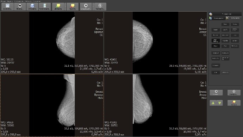The height and width of the screenshot is (137, 243).
Task: Click the Save (Сохранить) toolbar icon
Action: (x=7, y=7)
